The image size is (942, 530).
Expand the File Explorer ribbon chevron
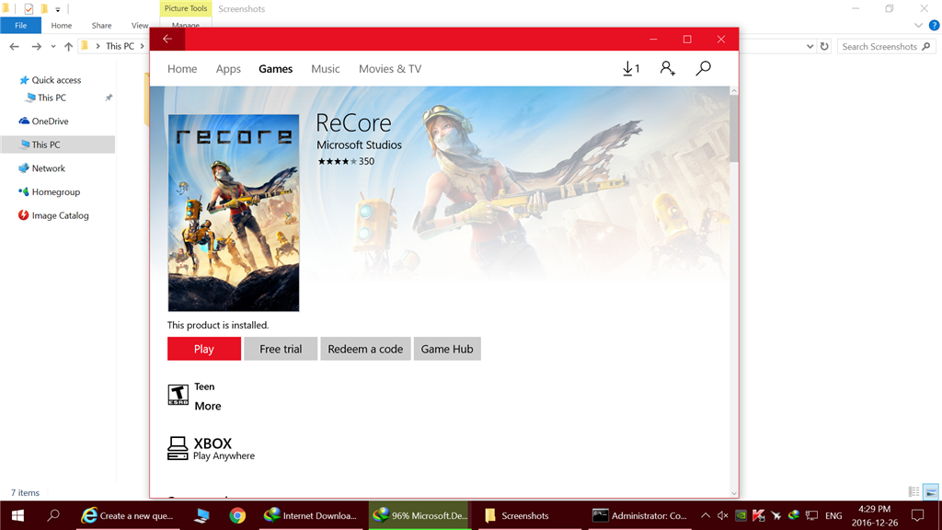pos(919,25)
